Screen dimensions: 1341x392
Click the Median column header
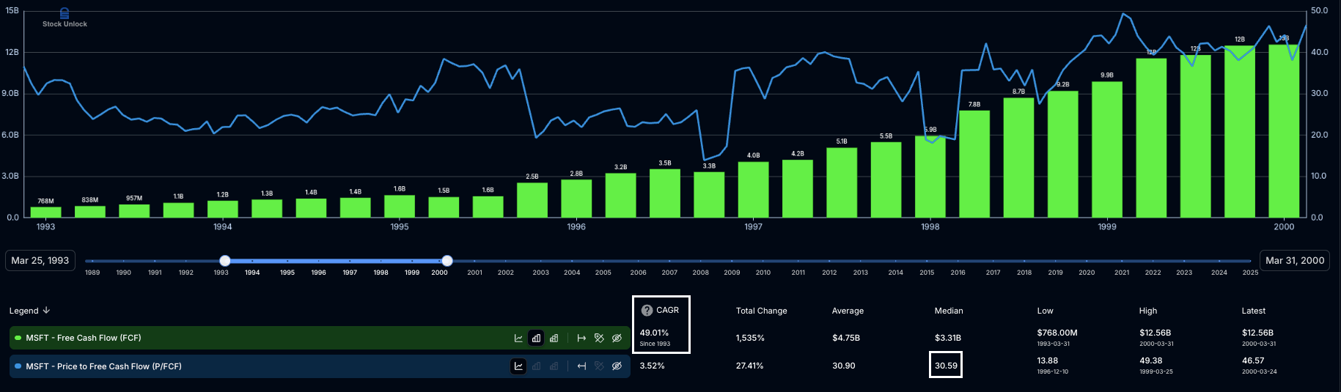pyautogui.click(x=949, y=311)
